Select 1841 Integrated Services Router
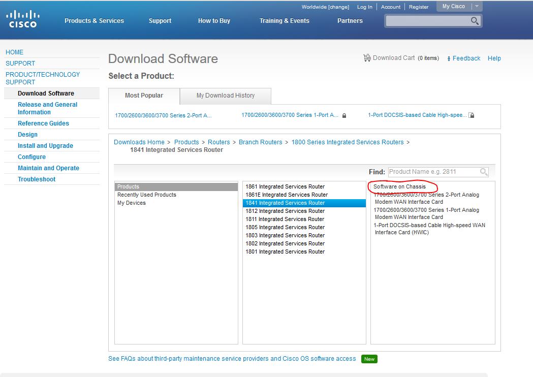This screenshot has height=377, width=533. click(304, 203)
